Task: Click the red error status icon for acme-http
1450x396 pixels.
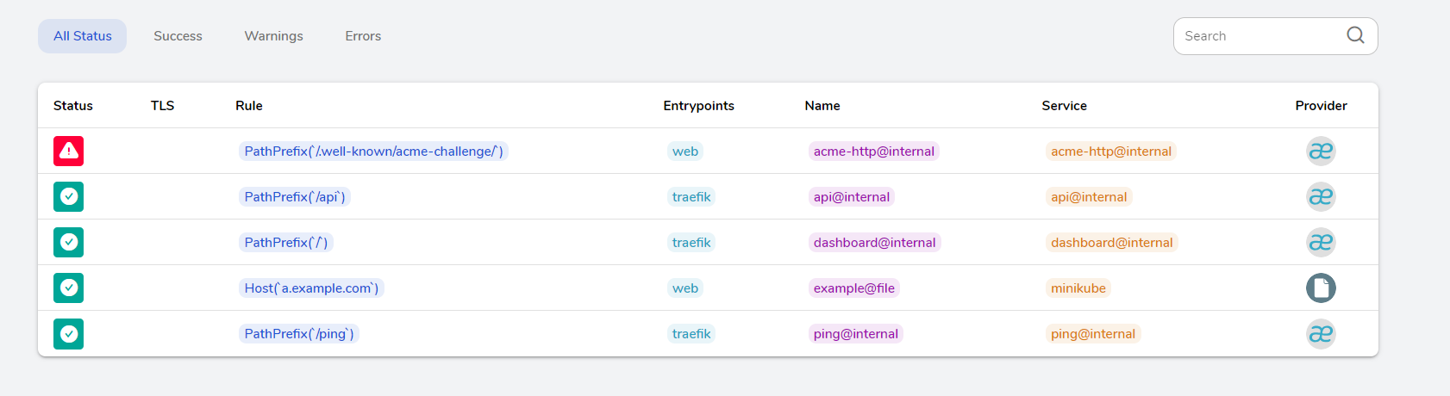Action: click(x=68, y=152)
